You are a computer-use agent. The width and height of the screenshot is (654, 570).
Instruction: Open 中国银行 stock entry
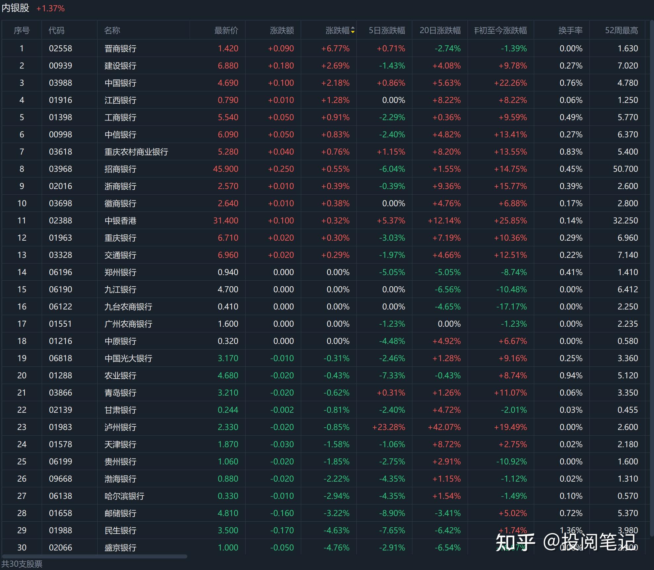[120, 83]
